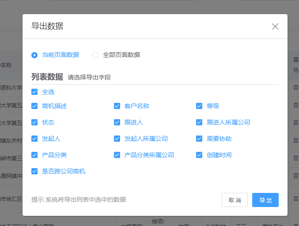Uncheck the 发起人 checkbox
The width and height of the screenshot is (299, 226).
coord(34,139)
